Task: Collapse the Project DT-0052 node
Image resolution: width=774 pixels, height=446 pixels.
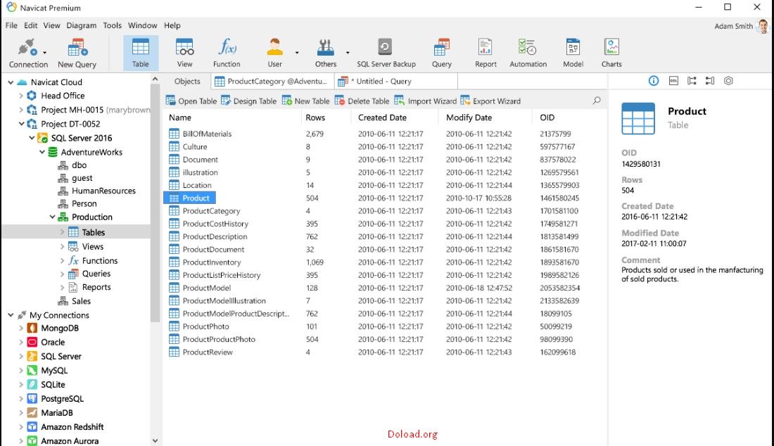Action: click(20, 124)
